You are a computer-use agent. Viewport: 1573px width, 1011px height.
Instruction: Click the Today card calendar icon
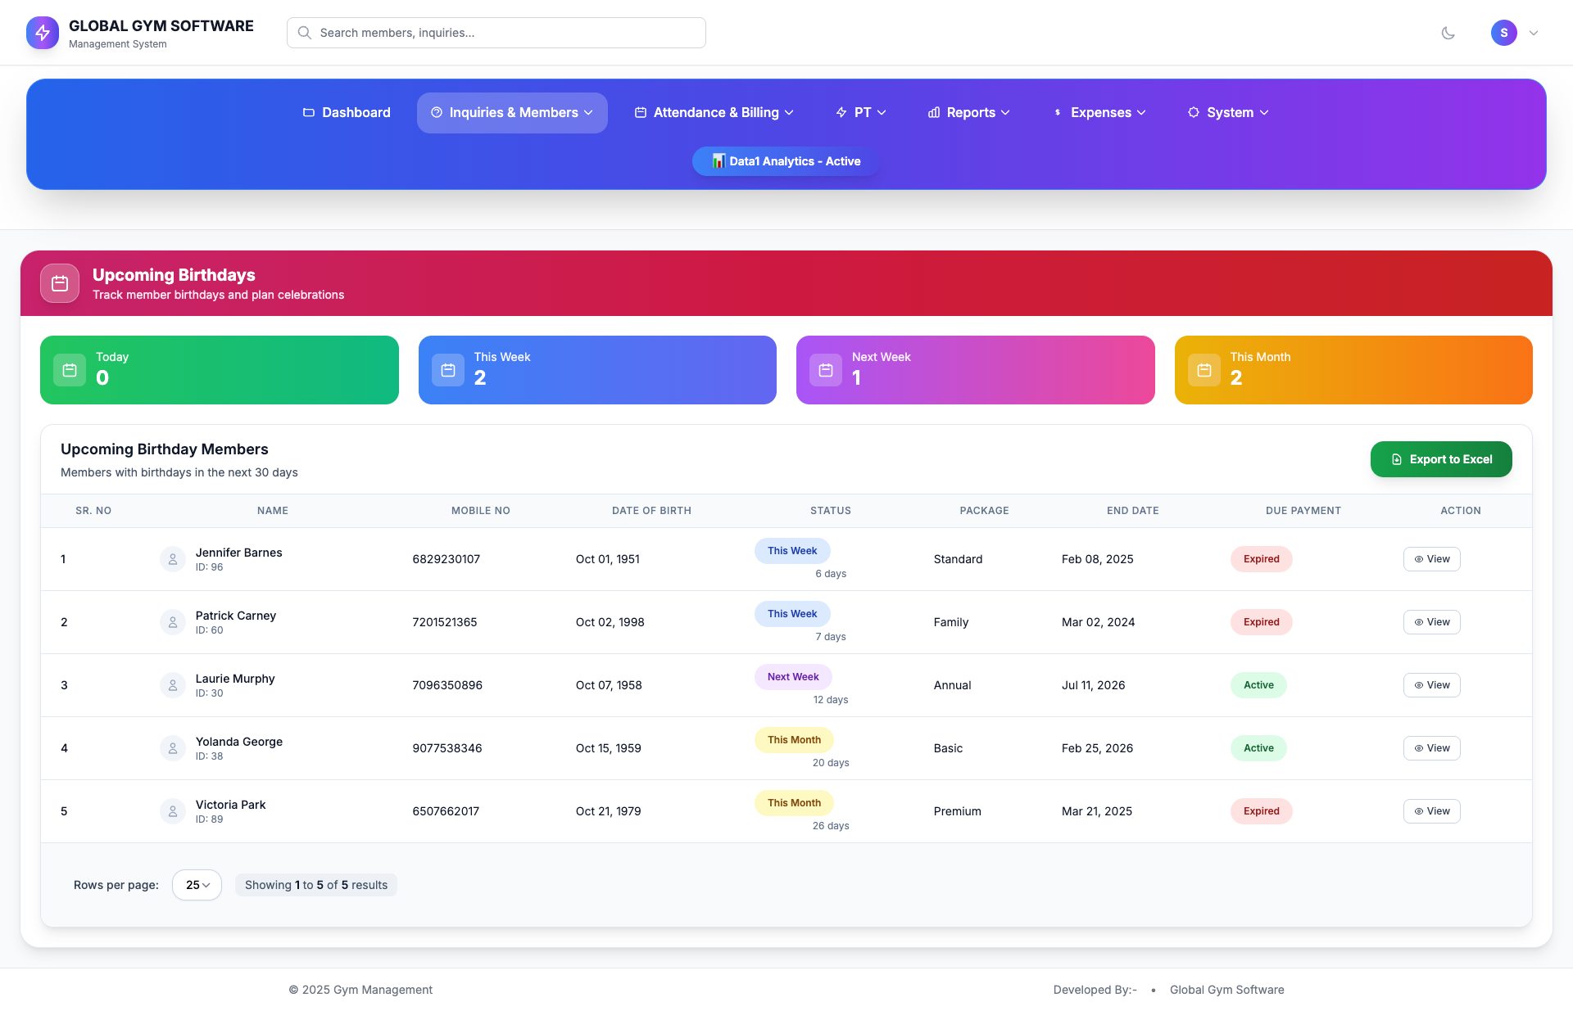[70, 370]
